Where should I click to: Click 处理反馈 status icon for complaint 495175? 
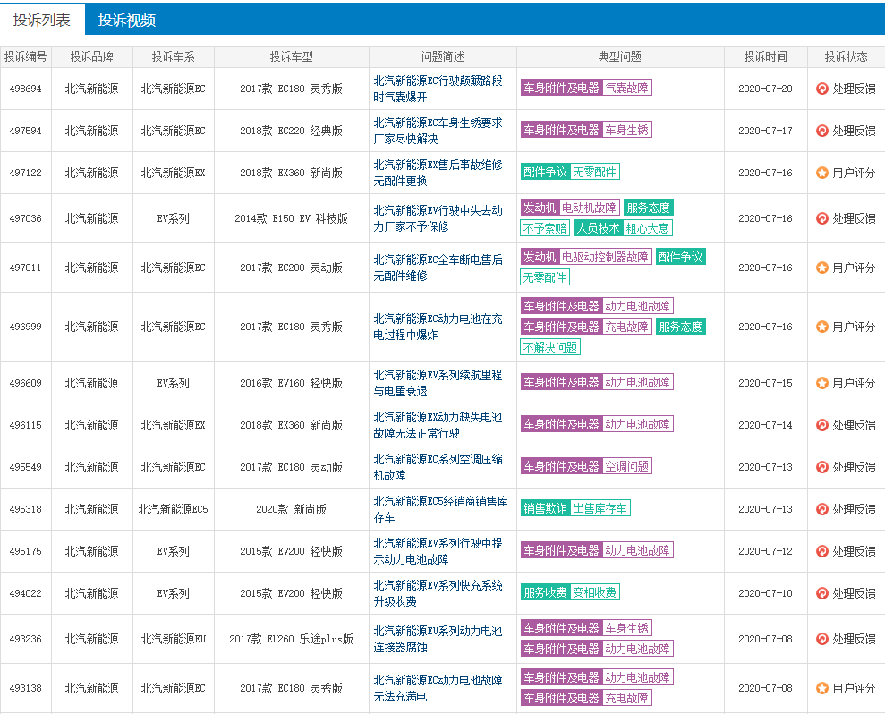coord(821,551)
